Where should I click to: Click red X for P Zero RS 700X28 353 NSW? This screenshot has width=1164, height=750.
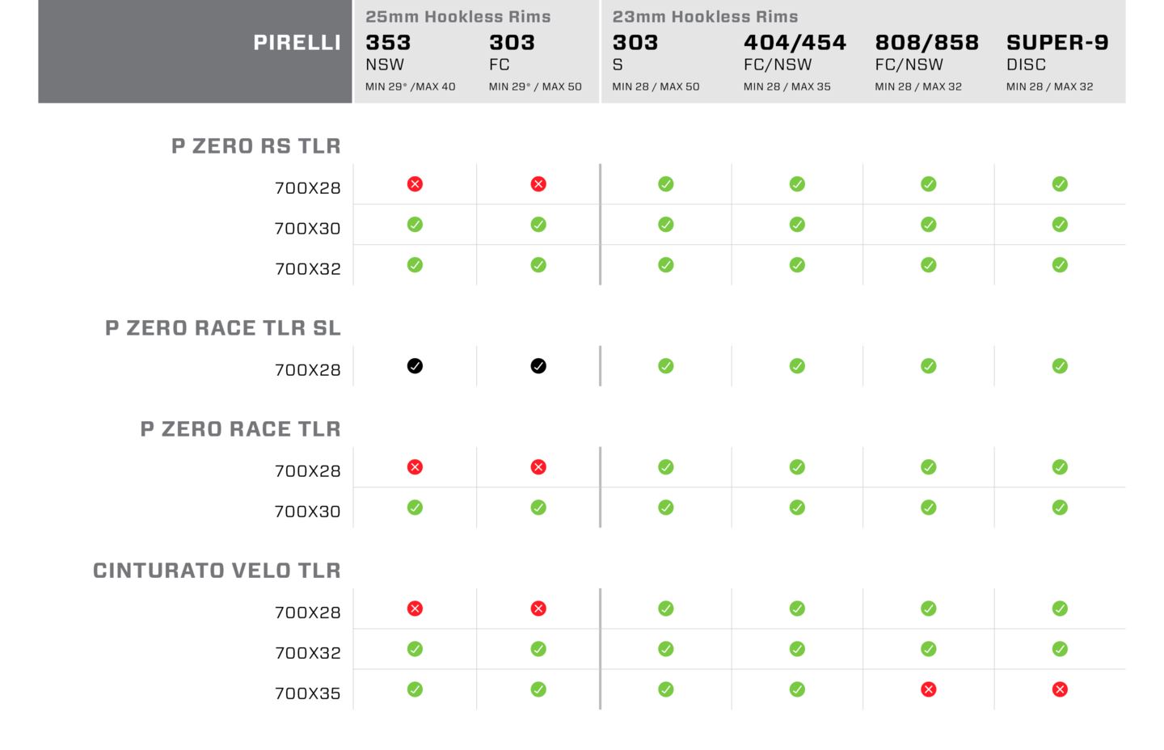pos(415,184)
